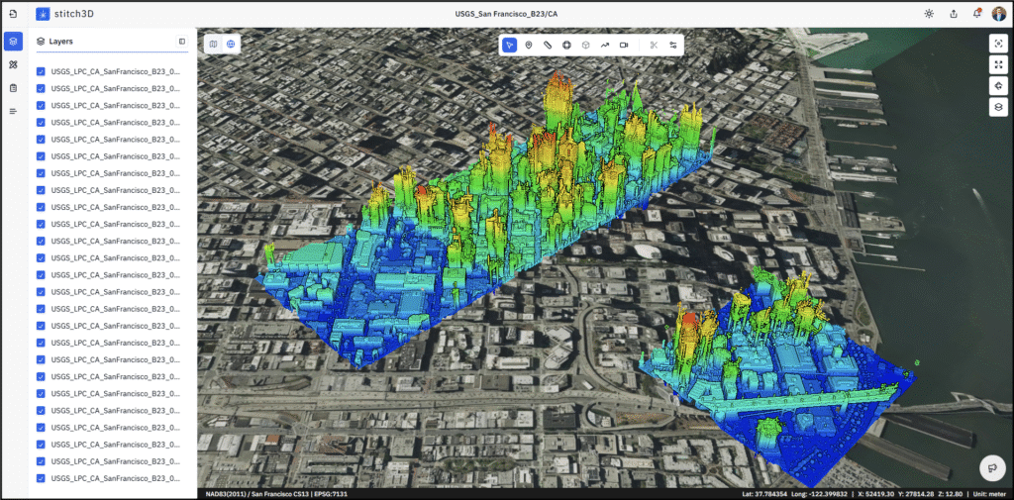Open the sliders settings tool in toolbar

(x=673, y=45)
